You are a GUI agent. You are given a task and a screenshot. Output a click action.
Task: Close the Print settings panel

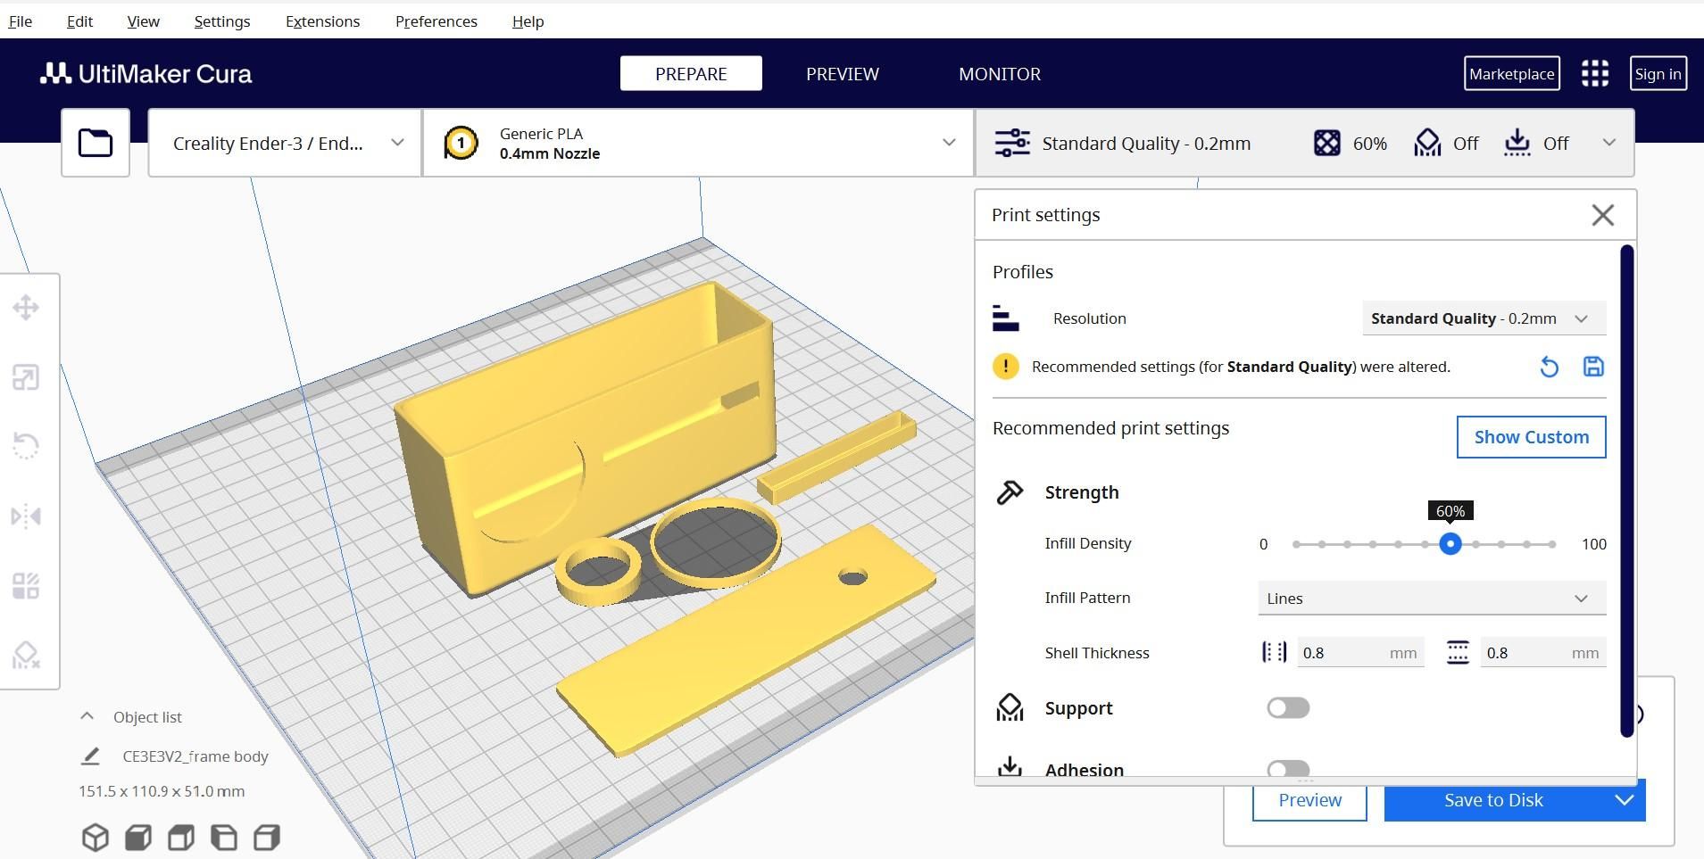point(1603,215)
